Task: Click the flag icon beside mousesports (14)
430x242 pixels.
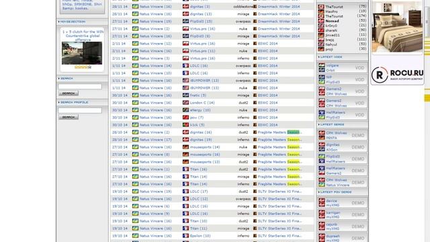Action: coord(185,147)
